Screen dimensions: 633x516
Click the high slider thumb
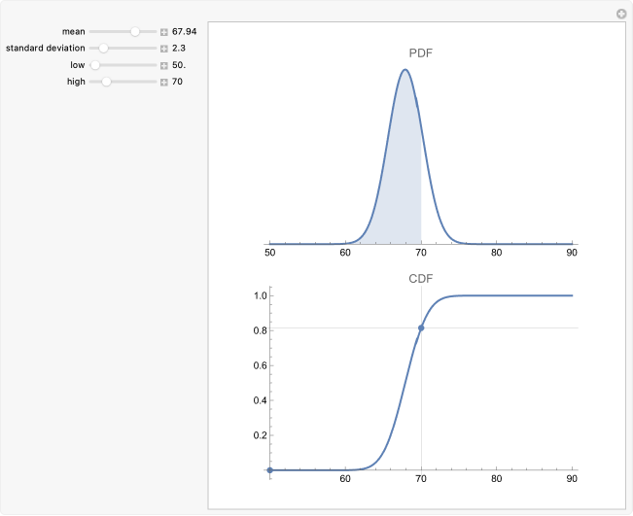tap(107, 82)
